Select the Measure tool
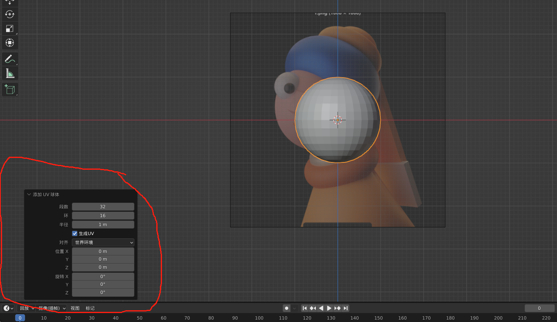Screen dimensions: 557x322 click(10, 73)
